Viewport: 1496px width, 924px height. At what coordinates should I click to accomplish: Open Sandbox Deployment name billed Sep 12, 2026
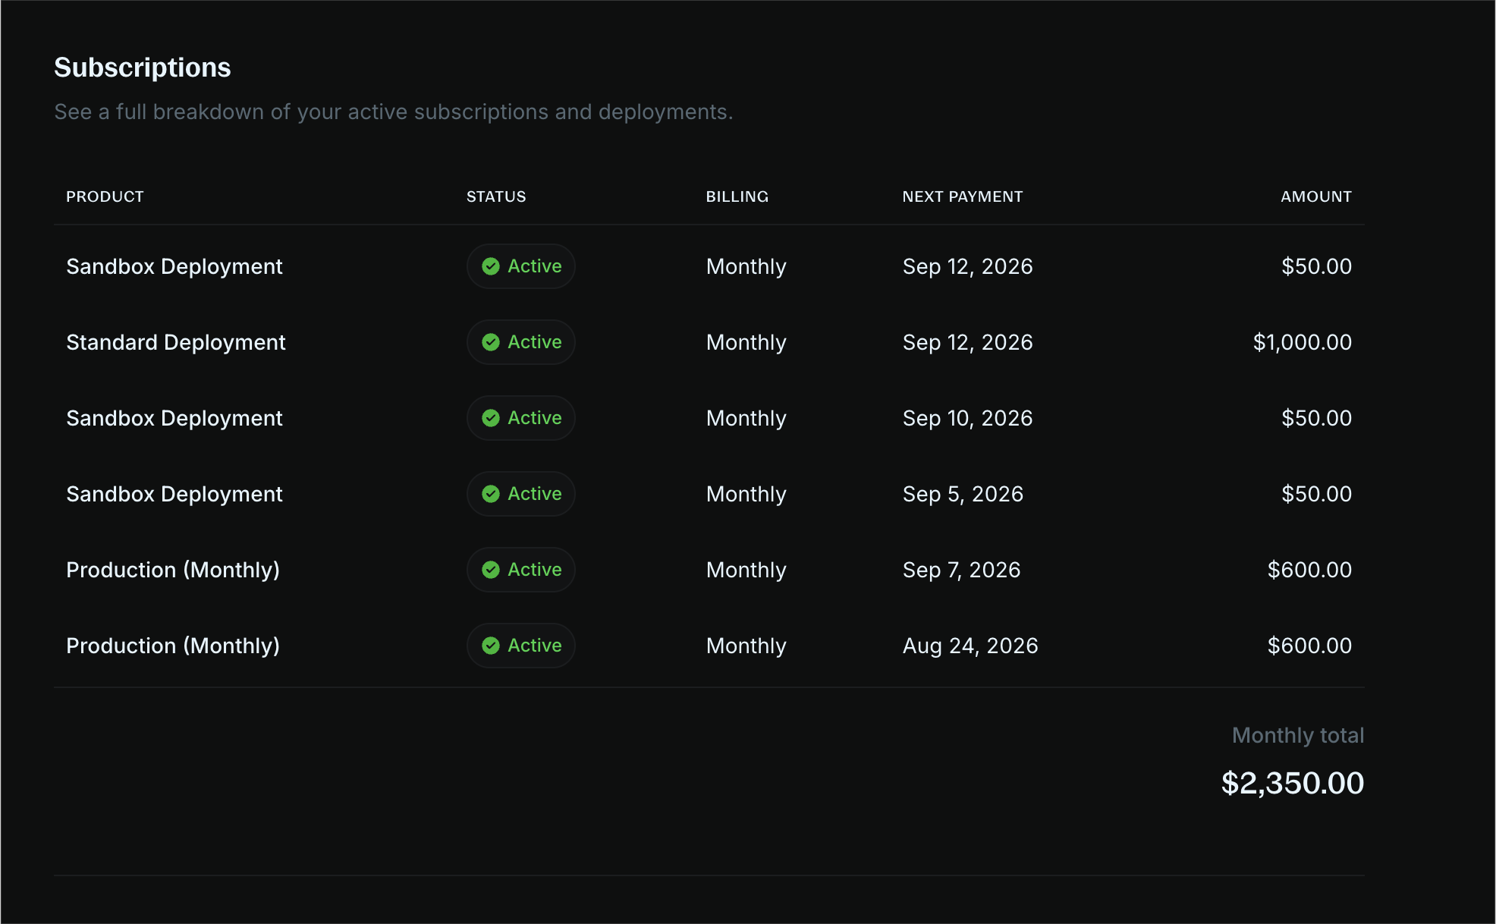tap(174, 266)
